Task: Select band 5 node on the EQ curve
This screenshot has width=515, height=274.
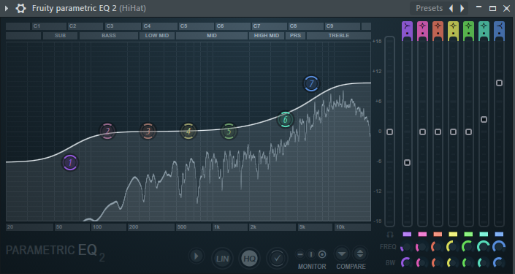Action: coord(229,132)
